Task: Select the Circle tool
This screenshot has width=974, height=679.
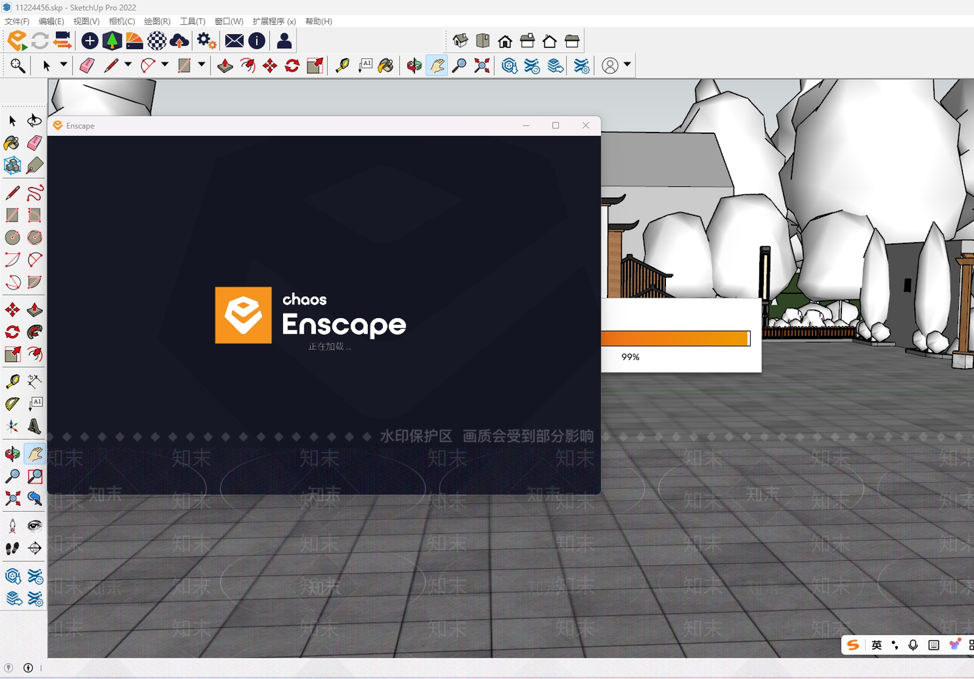Action: [x=12, y=237]
